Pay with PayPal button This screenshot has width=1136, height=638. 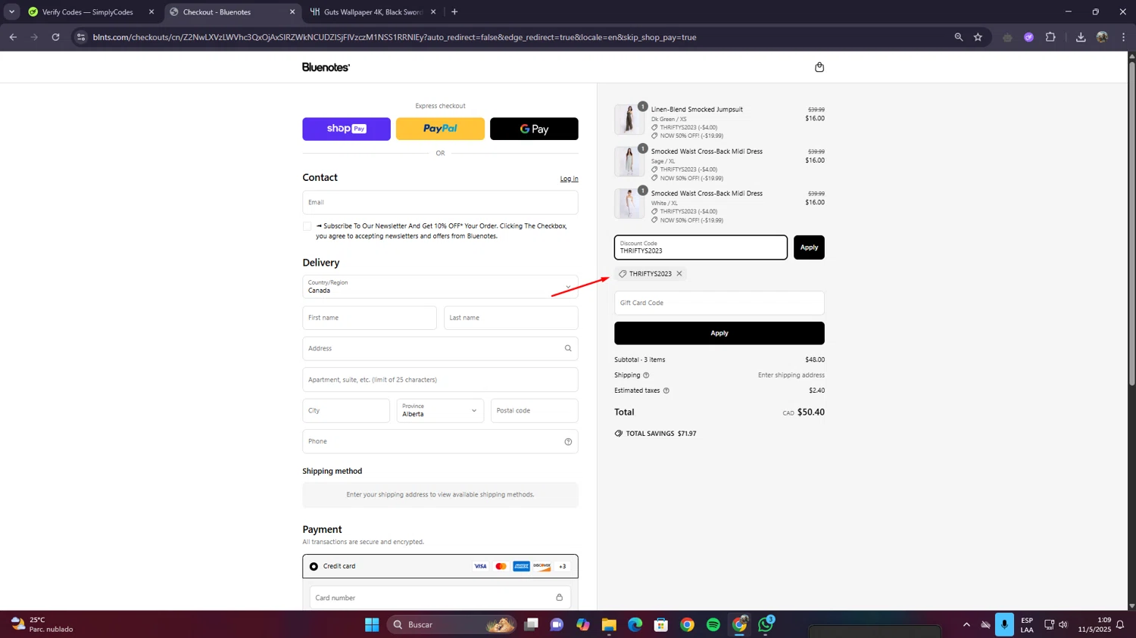click(440, 129)
